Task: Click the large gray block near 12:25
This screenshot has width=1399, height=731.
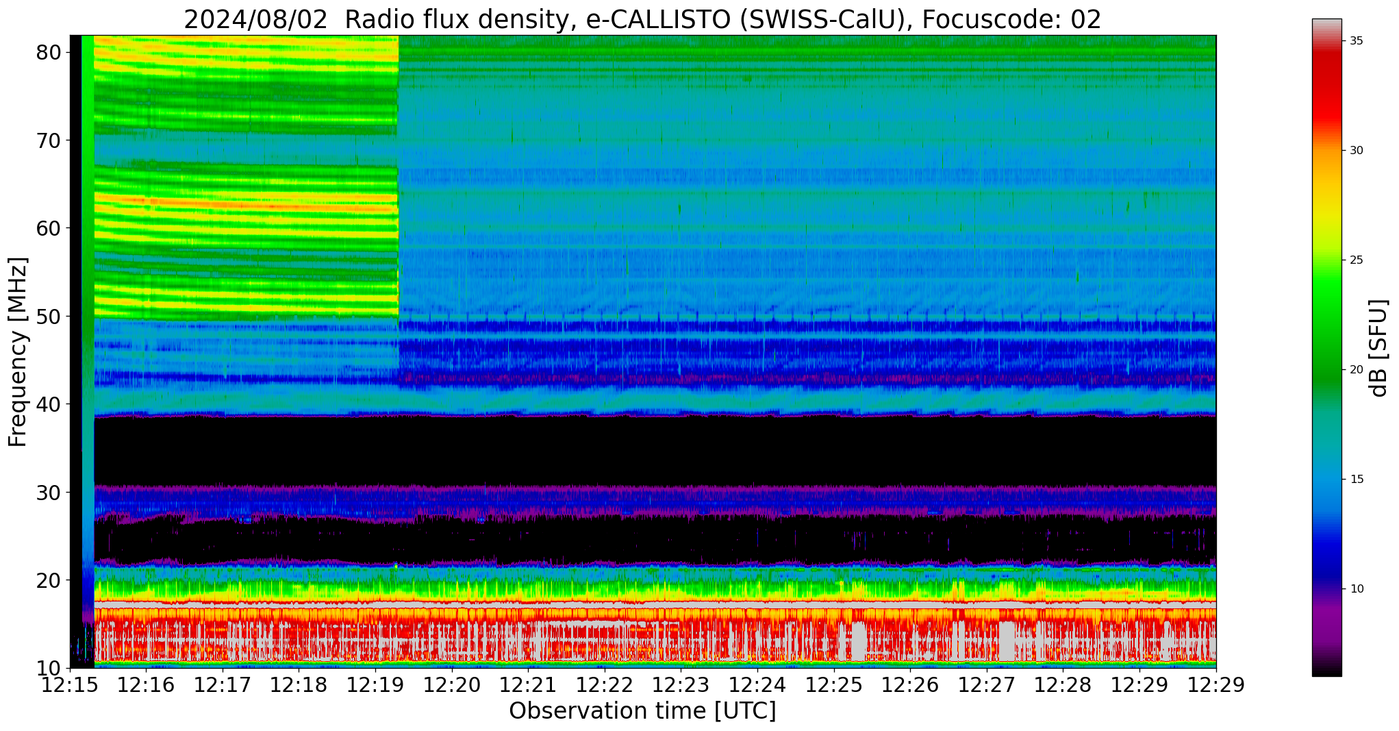Action: coord(859,641)
